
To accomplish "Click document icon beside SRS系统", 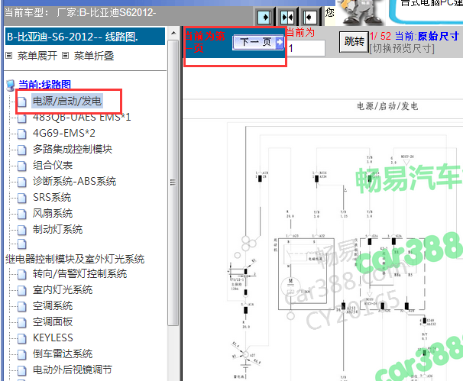I will 22,198.
